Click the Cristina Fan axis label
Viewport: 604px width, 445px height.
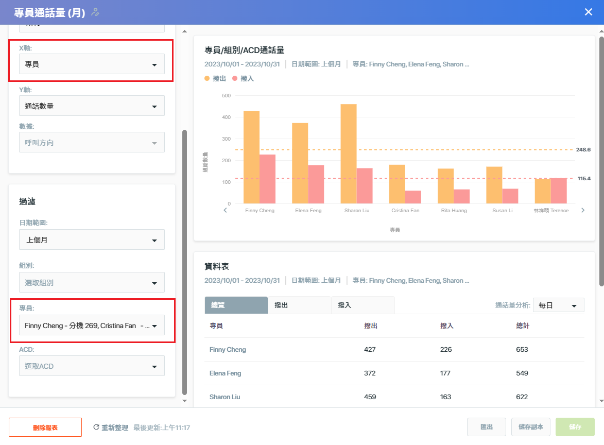point(405,210)
